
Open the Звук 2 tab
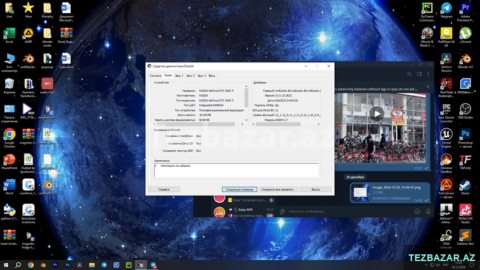tap(190, 76)
